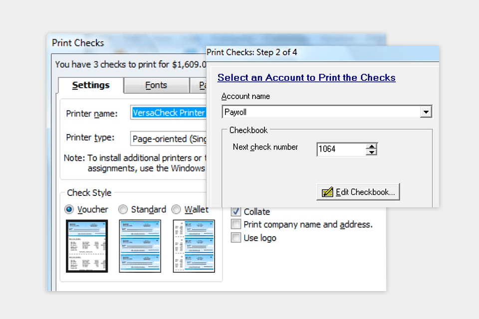Enable the Use logo option
The image size is (479, 319).
tap(236, 238)
